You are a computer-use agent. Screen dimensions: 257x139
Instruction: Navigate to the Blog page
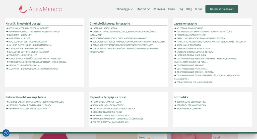189,9
